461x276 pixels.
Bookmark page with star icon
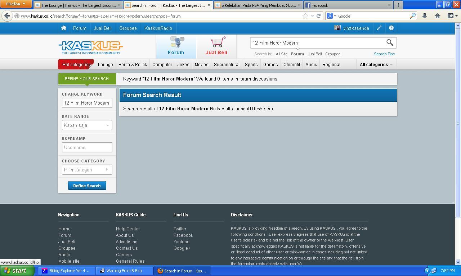305,16
